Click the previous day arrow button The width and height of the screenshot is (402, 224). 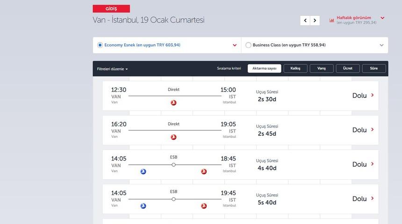coord(305,21)
